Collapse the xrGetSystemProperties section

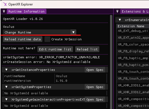[x=6, y=87]
